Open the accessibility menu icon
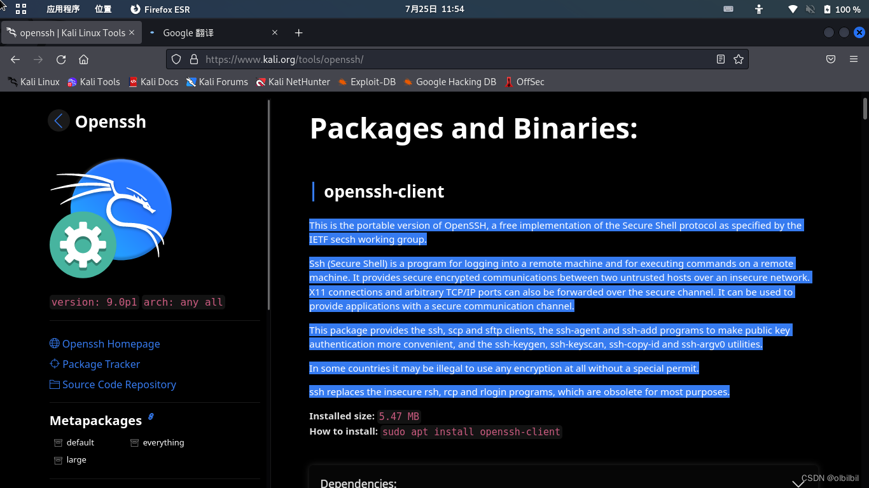869x488 pixels. pos(758,9)
